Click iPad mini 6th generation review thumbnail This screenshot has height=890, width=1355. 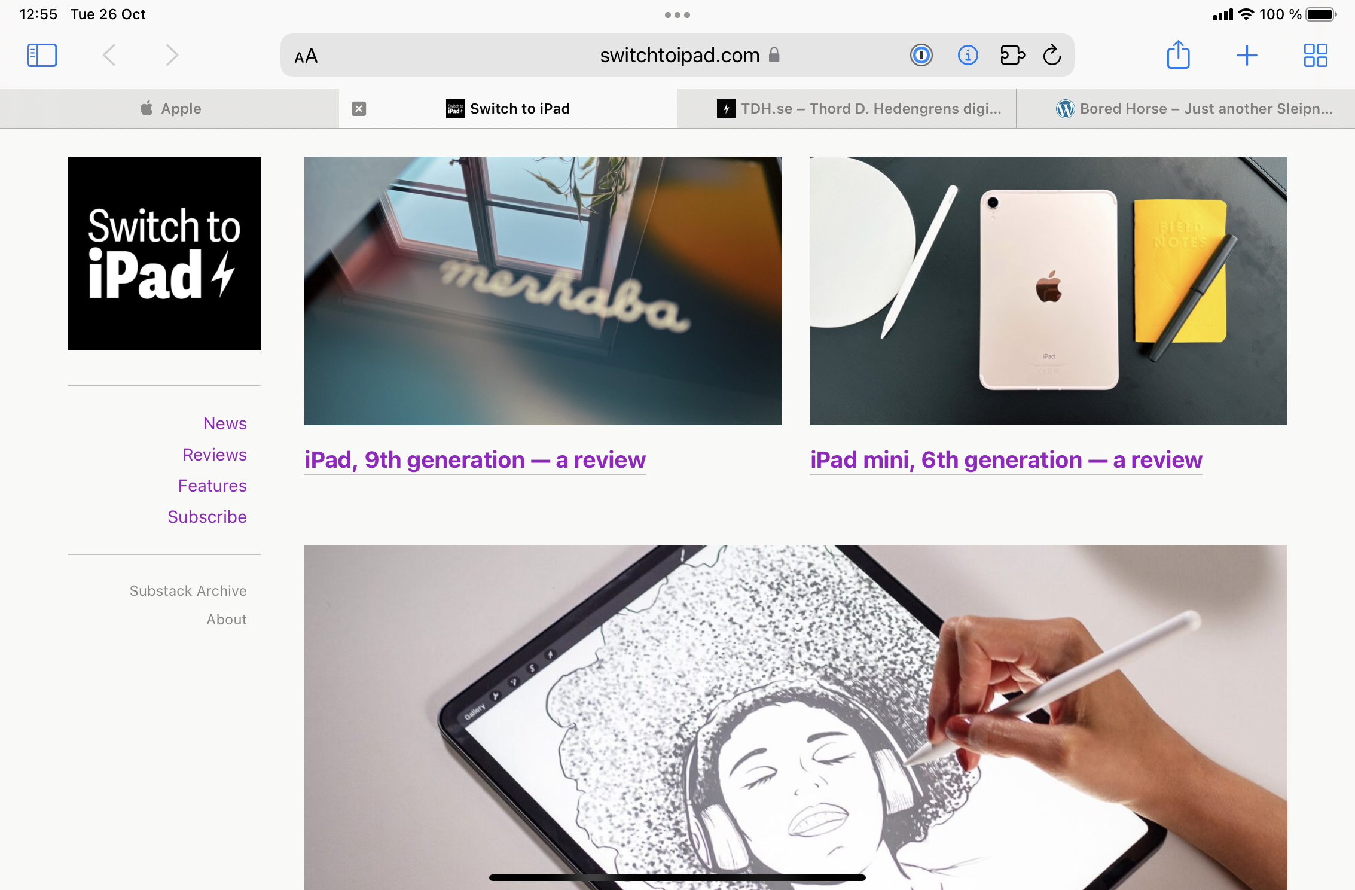point(1047,291)
